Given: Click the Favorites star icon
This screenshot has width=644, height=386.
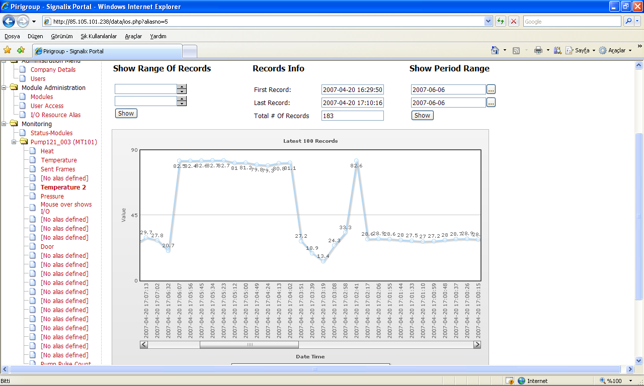Looking at the screenshot, I should tap(8, 50).
